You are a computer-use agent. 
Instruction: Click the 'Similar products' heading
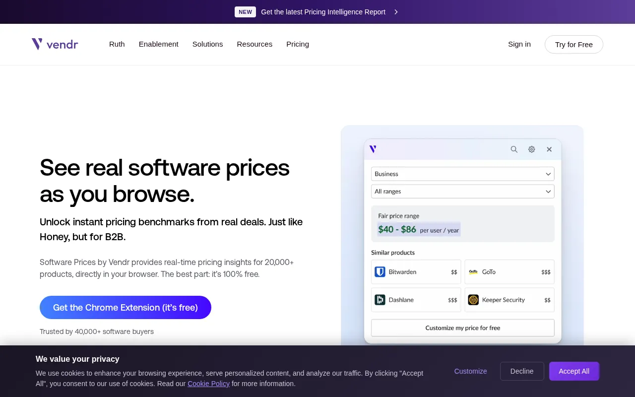(x=393, y=253)
